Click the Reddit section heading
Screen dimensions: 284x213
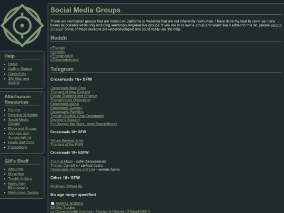point(59,38)
